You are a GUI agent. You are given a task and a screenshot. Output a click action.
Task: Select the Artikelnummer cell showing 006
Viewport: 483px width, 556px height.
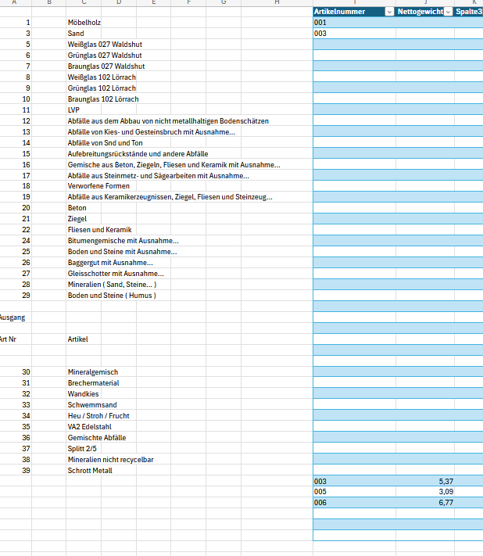click(x=354, y=503)
